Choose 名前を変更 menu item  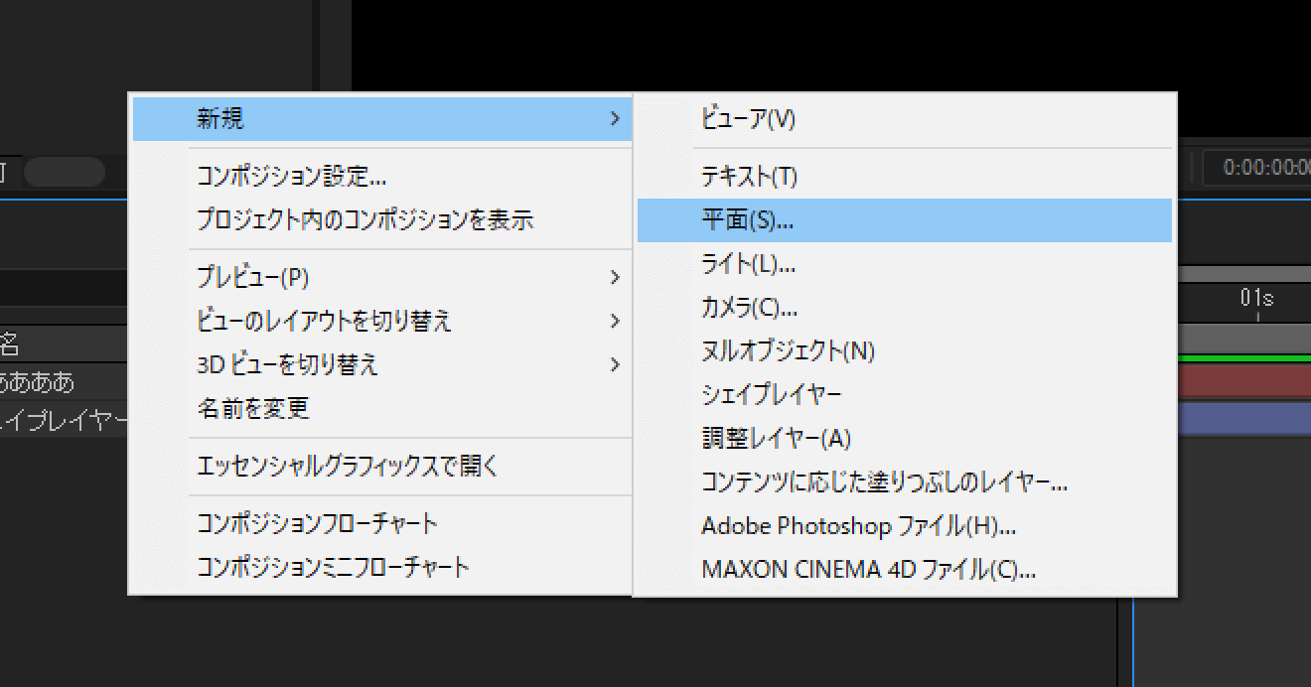pyautogui.click(x=382, y=408)
